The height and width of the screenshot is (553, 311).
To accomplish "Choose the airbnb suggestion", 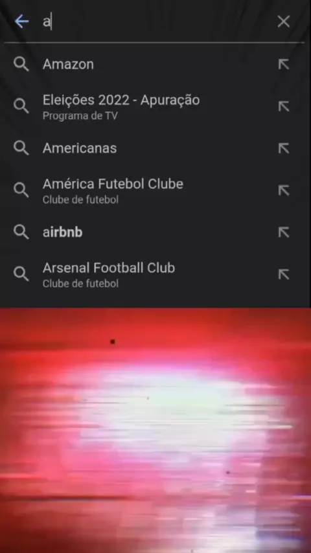I will click(x=155, y=232).
